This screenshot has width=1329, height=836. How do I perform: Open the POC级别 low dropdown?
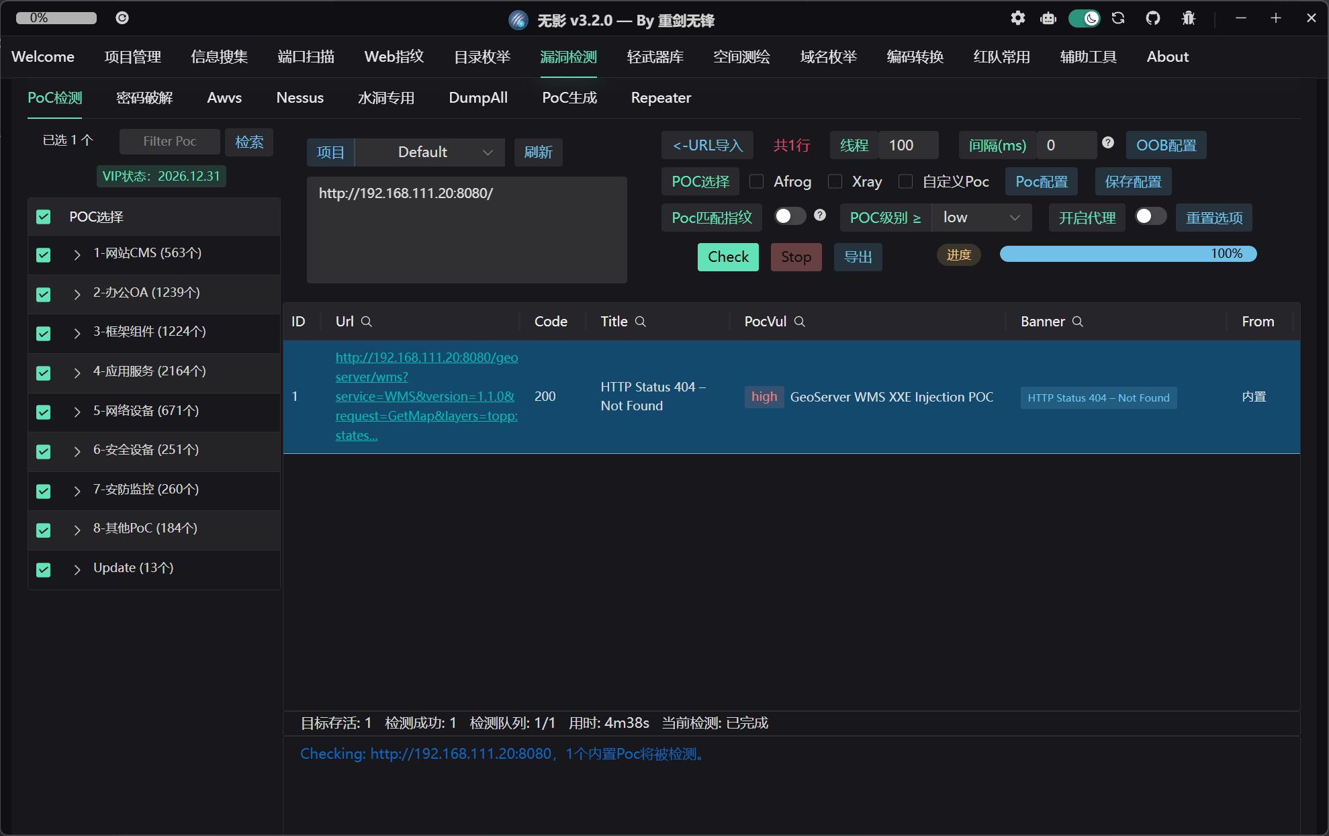(x=981, y=218)
